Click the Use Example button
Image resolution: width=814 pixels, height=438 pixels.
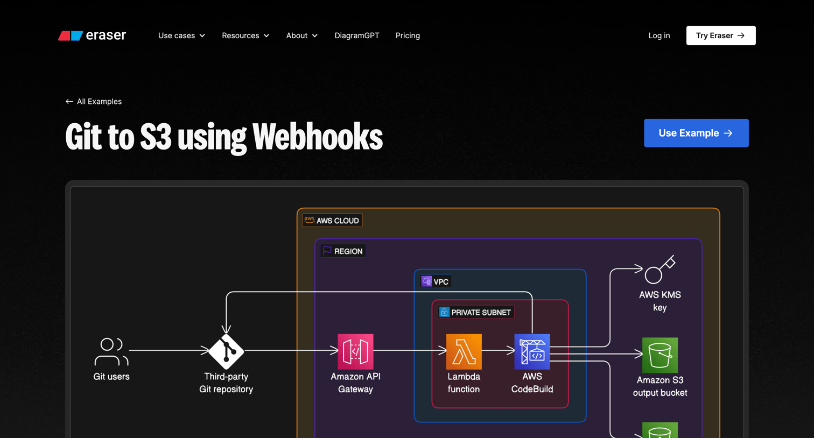click(x=696, y=133)
